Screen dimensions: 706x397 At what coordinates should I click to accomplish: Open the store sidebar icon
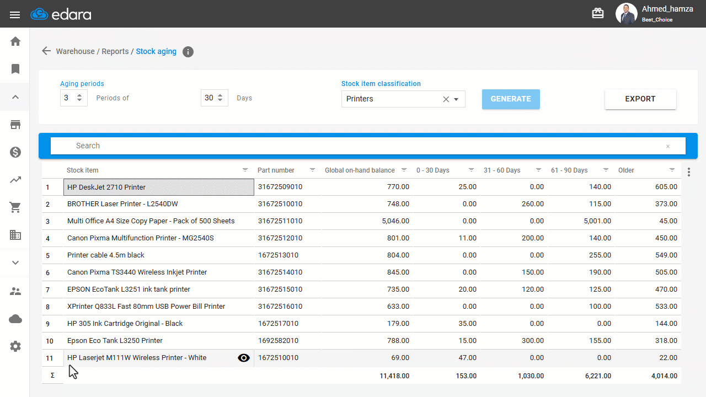[15, 125]
